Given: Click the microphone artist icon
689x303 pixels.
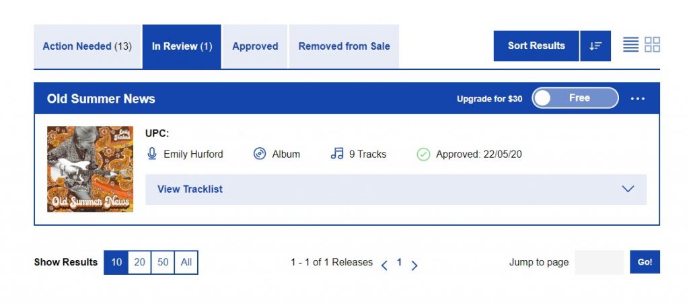Looking at the screenshot, I should pyautogui.click(x=152, y=154).
